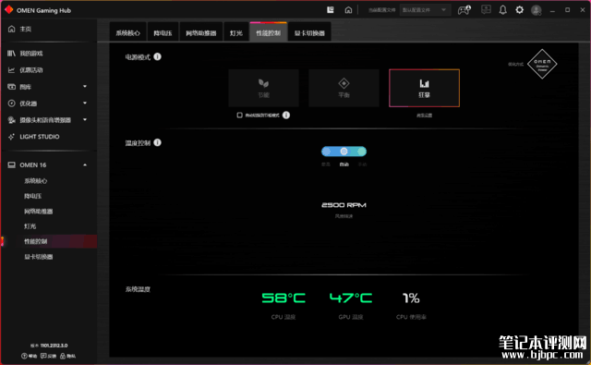
Task: Open the library icon in the title bar
Action: click(331, 10)
